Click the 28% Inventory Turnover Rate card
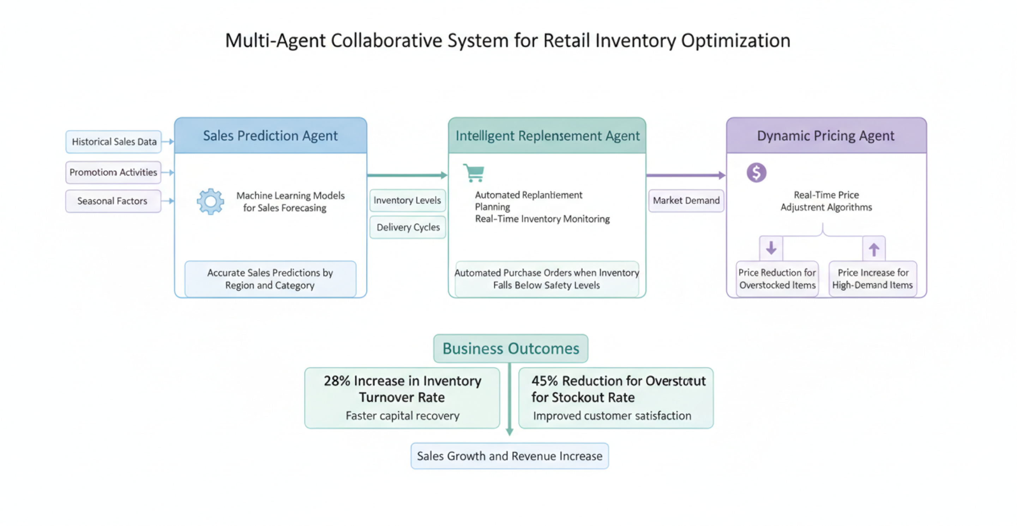The image size is (1017, 526). pyautogui.click(x=402, y=397)
